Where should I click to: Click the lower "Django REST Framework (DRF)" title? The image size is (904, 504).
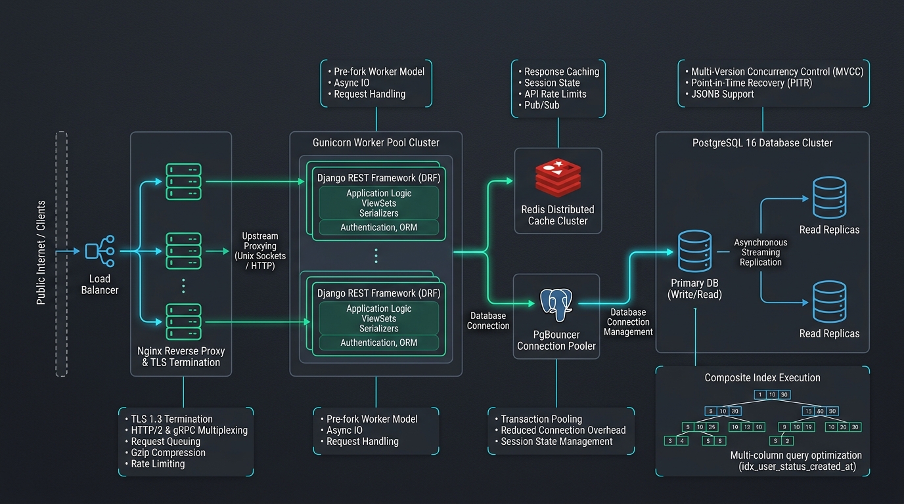click(x=379, y=293)
